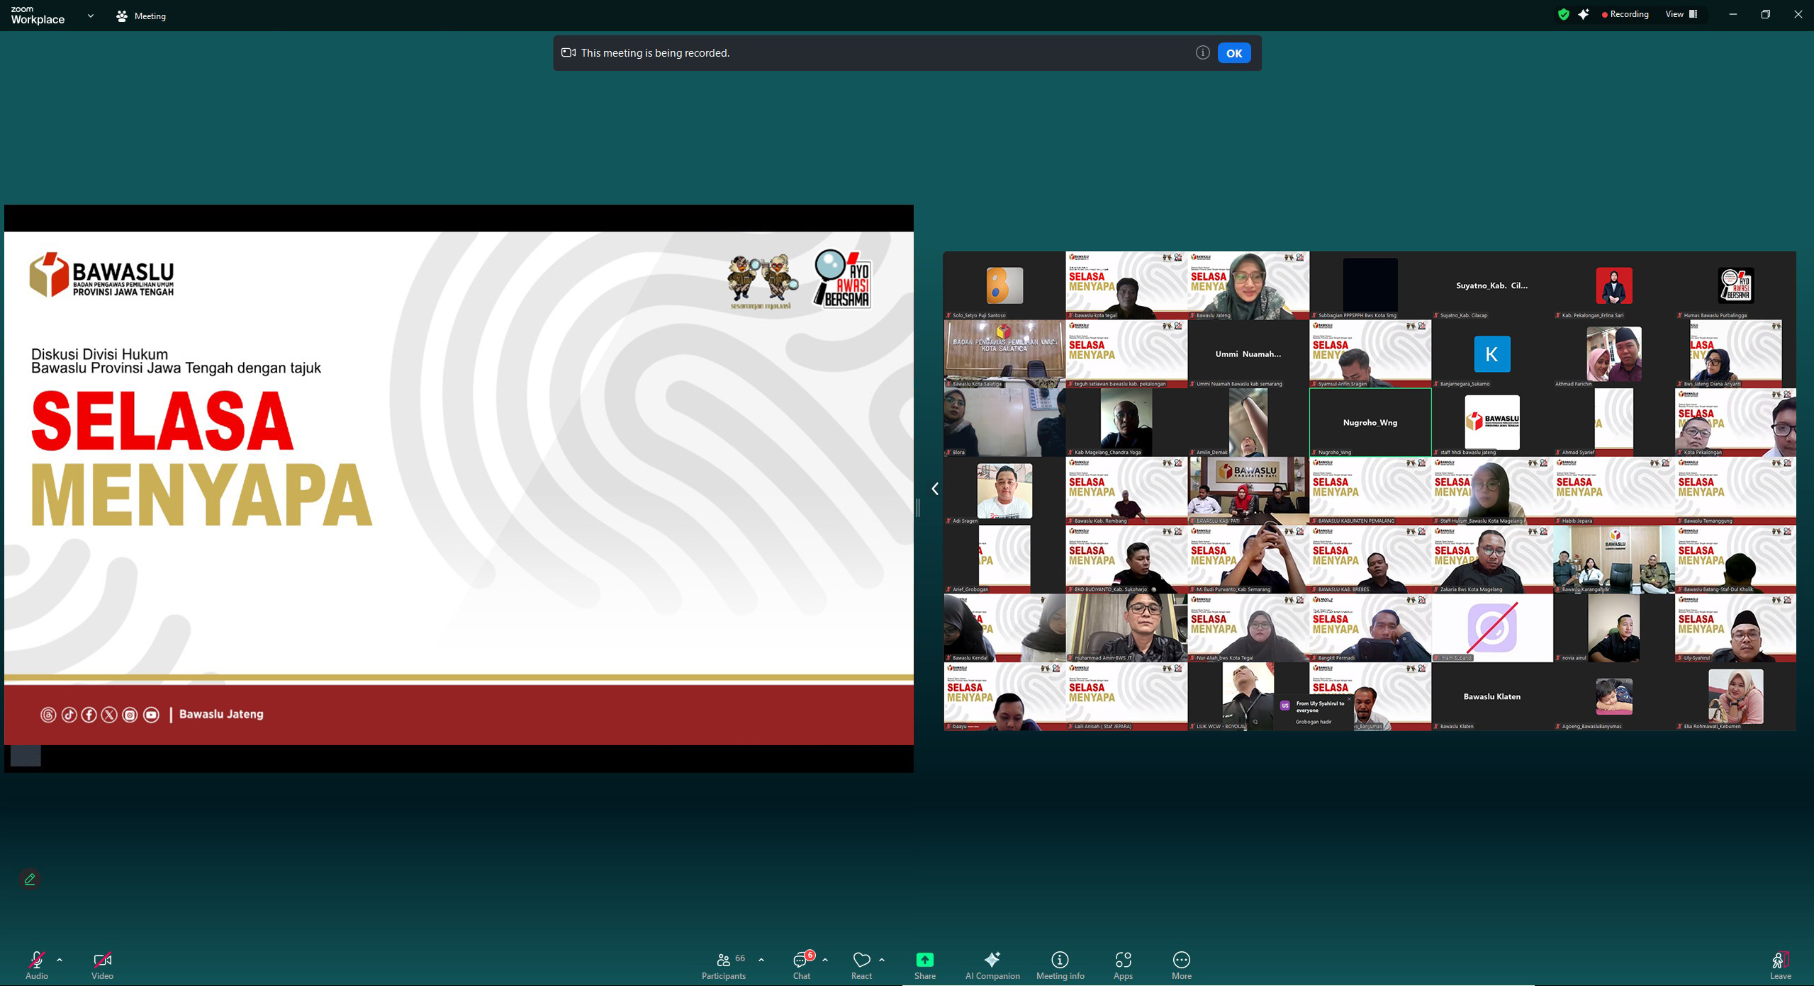This screenshot has width=1814, height=986.
Task: Click the recording notice info icon
Action: click(1202, 52)
